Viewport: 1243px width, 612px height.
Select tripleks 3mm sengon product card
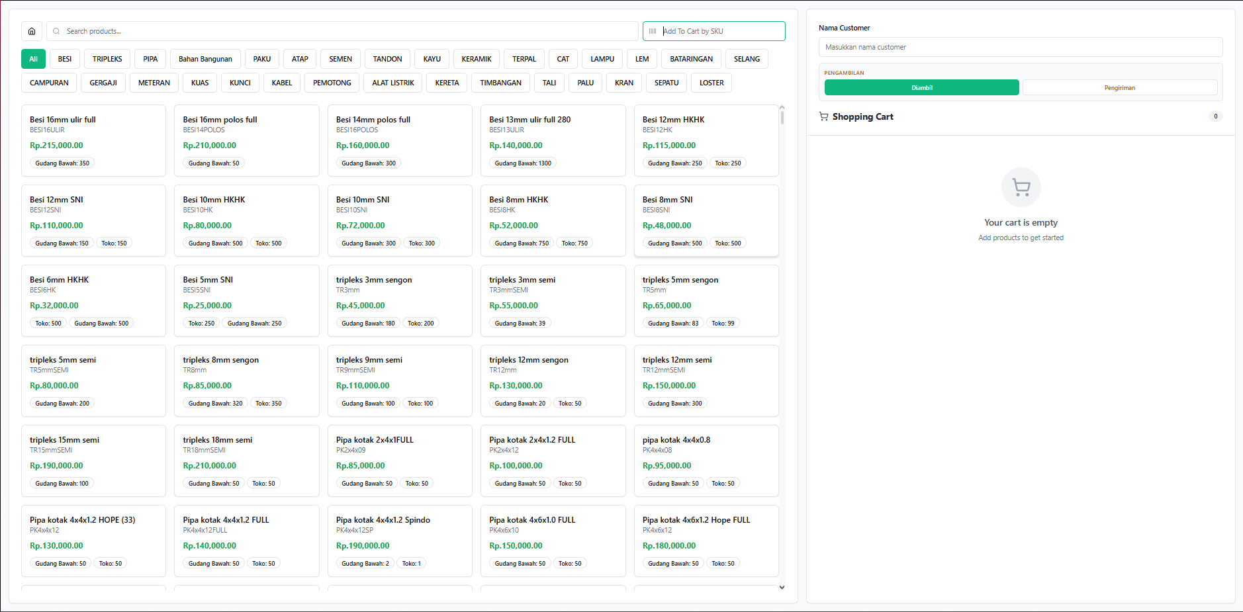(400, 300)
